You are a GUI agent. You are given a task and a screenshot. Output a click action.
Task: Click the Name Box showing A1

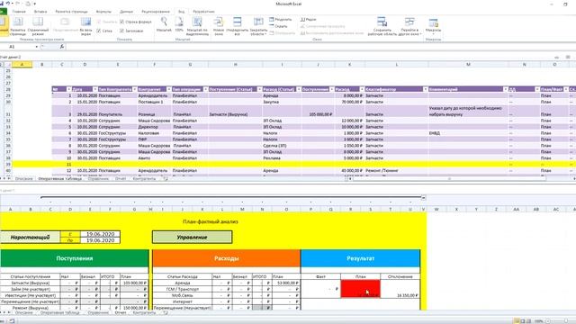tap(17, 47)
